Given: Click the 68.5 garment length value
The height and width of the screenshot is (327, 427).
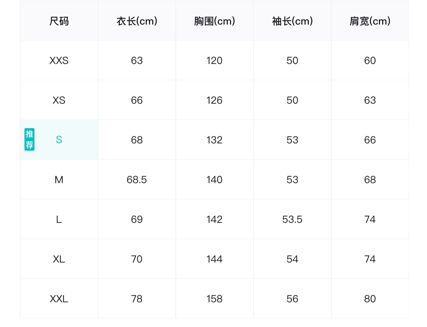Looking at the screenshot, I should coord(137,180).
